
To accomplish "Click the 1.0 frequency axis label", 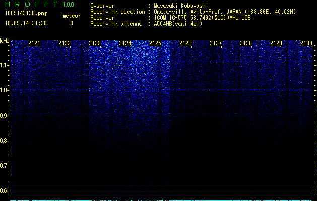I will 4,90.
